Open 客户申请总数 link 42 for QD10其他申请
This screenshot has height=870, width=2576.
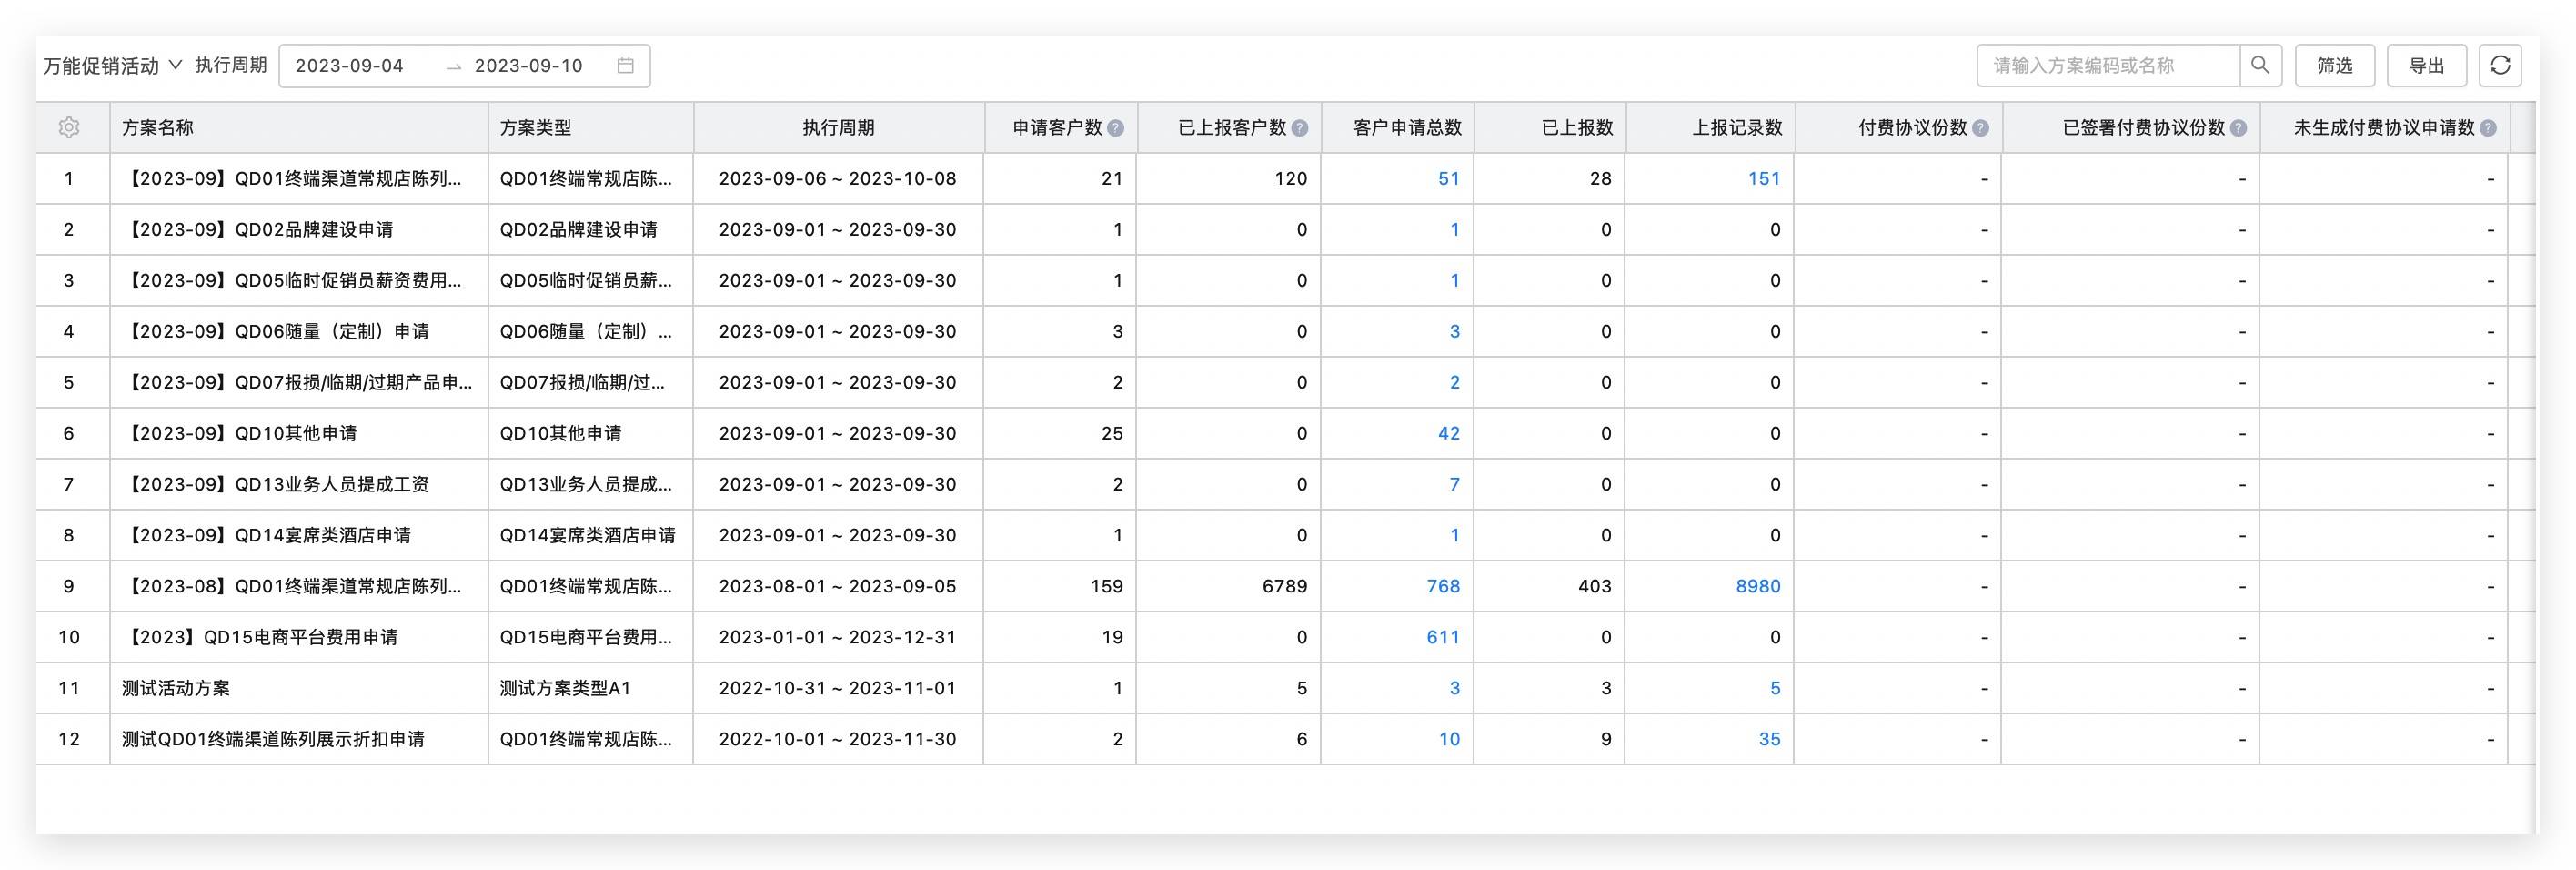pos(1449,433)
